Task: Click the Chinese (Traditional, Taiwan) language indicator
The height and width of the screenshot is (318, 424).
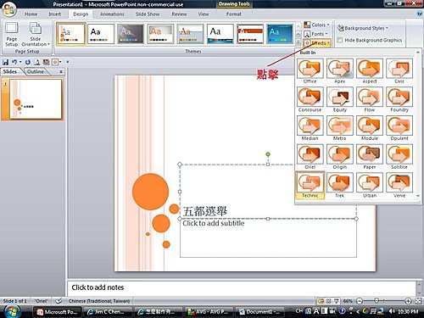Action: pos(99,301)
